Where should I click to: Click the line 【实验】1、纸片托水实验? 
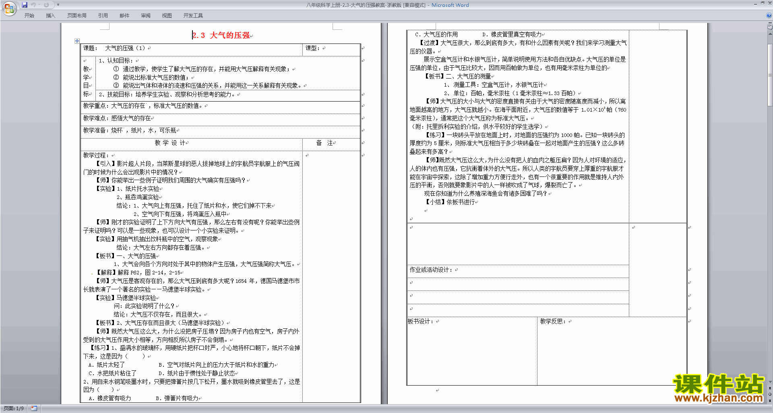pos(127,189)
